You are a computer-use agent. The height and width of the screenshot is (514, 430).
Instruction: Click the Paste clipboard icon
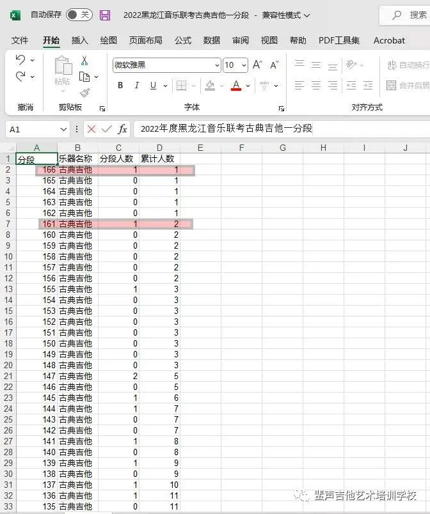click(63, 66)
